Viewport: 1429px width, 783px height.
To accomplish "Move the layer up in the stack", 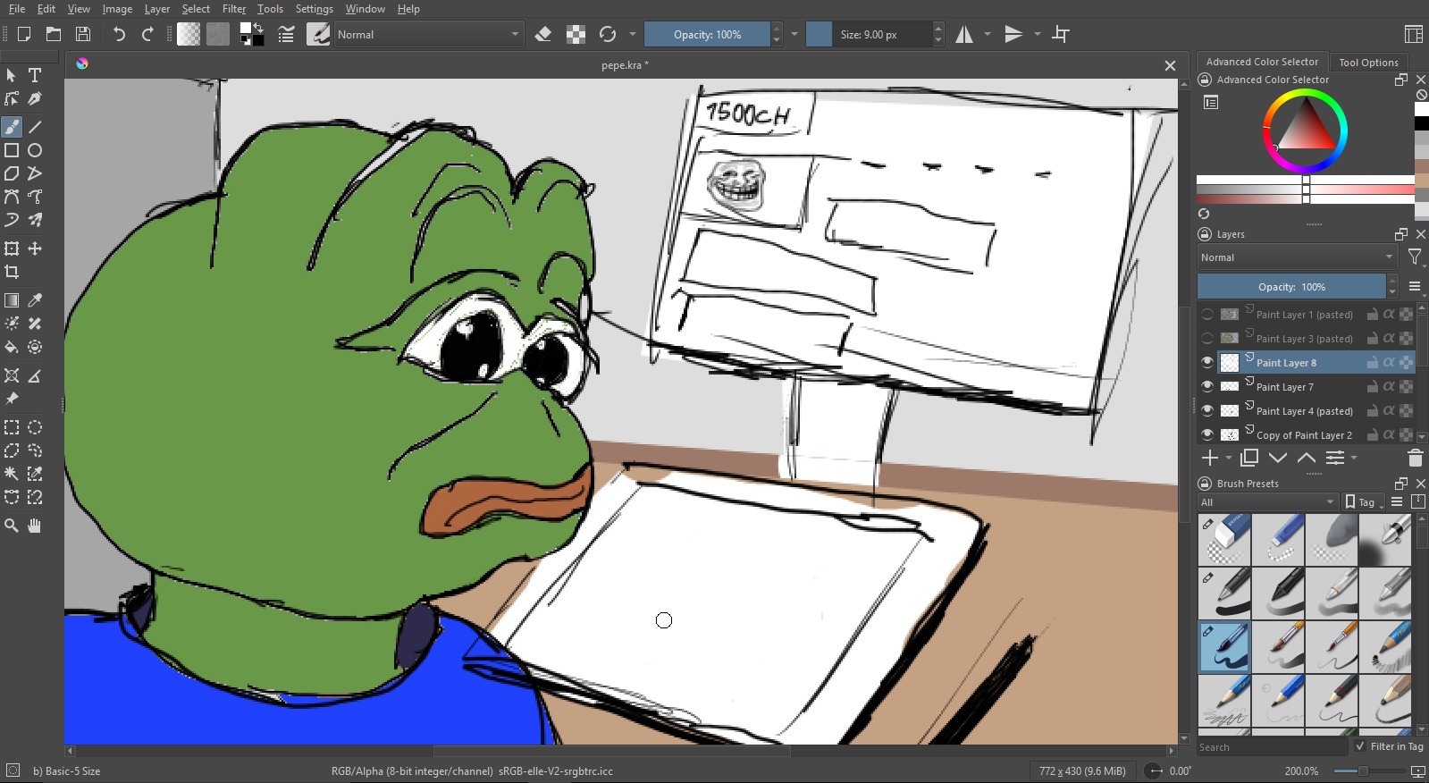I will coord(1307,458).
